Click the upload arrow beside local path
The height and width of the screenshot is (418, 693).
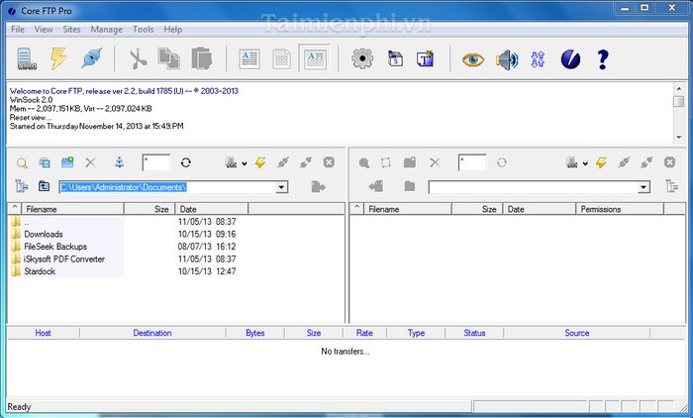point(318,186)
